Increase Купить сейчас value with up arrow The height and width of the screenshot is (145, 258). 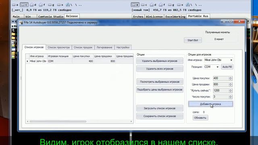(x=230, y=89)
